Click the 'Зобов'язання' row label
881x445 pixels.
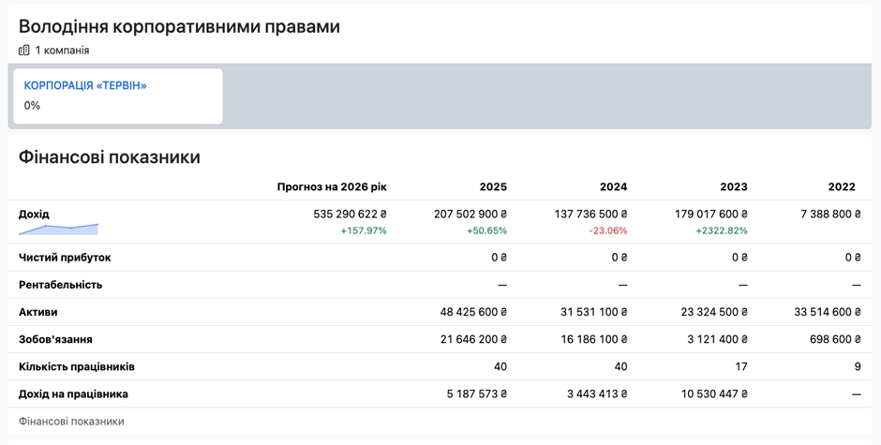[x=55, y=339]
